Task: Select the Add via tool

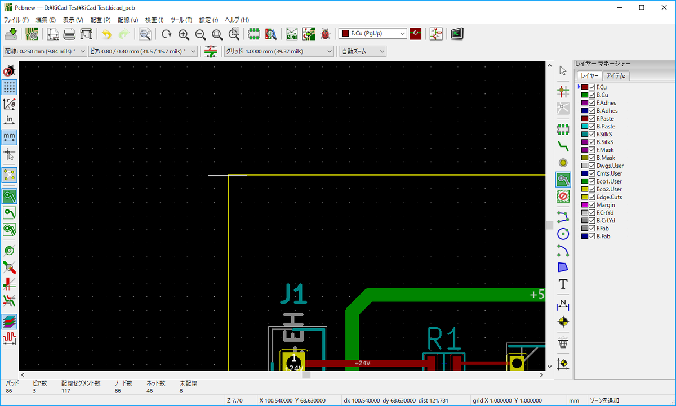Action: click(x=563, y=162)
